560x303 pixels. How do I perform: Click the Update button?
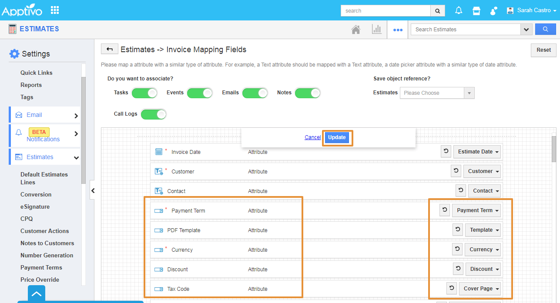(337, 137)
